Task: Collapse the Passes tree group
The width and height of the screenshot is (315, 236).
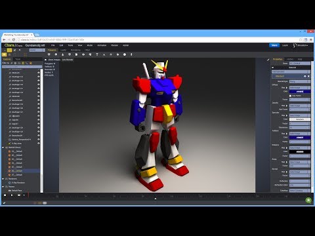Action: coord(3,187)
